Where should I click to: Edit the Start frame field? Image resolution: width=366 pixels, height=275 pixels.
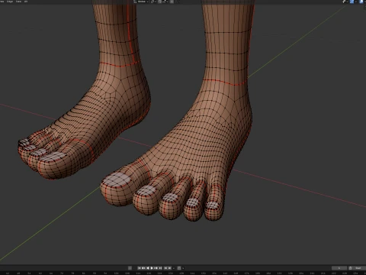click(358, 268)
